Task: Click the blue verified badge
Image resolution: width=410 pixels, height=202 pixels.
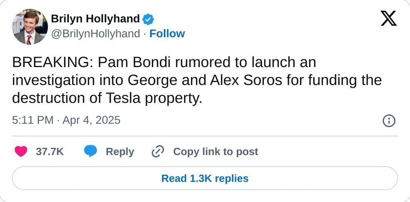Action: click(x=149, y=19)
